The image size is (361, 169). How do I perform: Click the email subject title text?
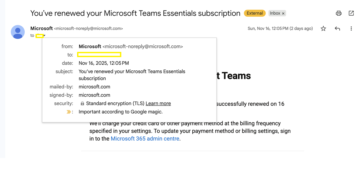pos(135,13)
